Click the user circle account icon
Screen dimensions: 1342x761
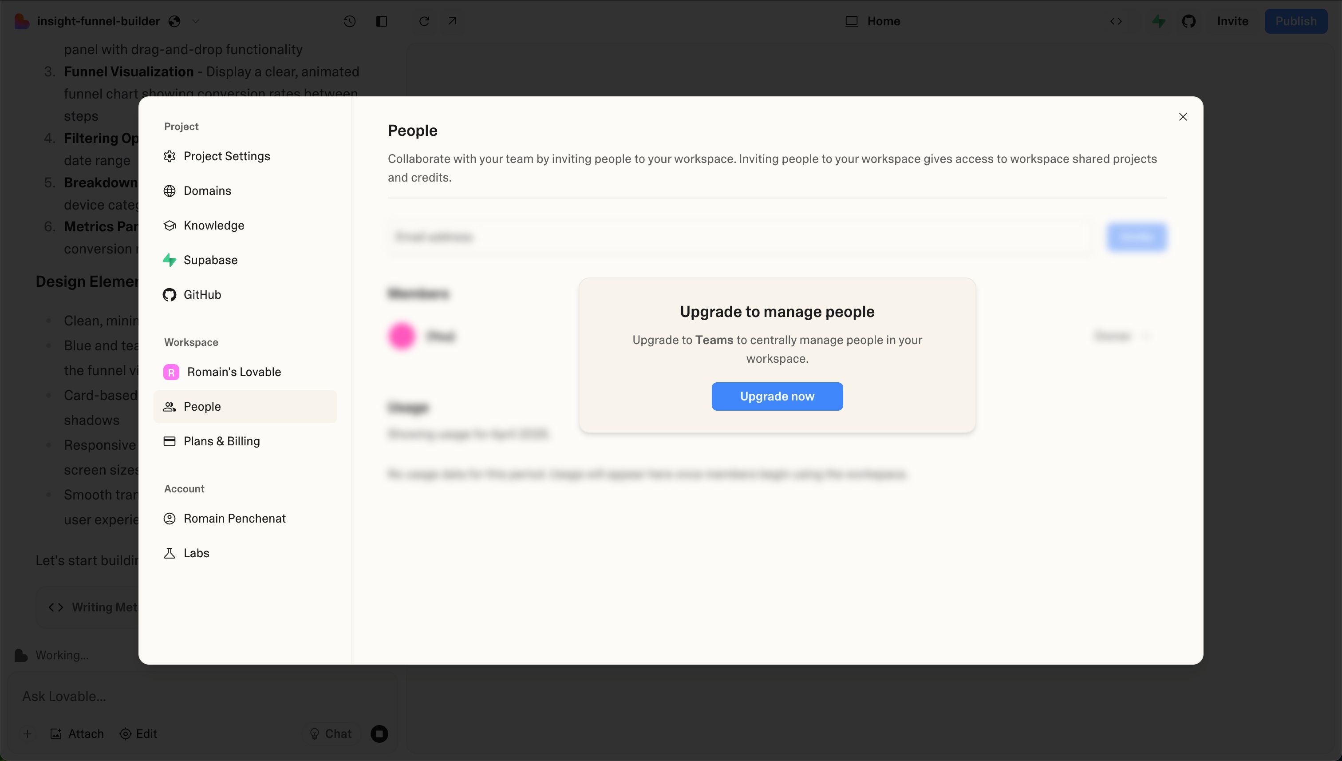click(x=169, y=519)
